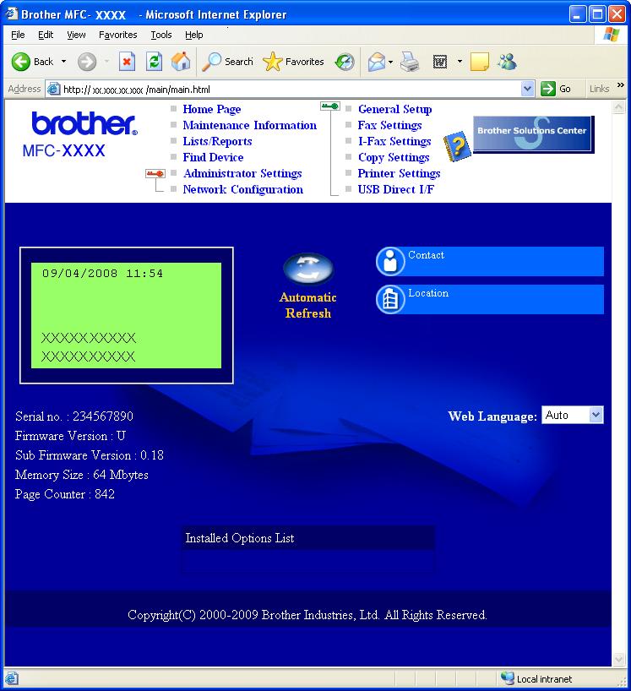Image resolution: width=631 pixels, height=691 pixels.
Task: Open the Help menu
Action: tap(194, 35)
